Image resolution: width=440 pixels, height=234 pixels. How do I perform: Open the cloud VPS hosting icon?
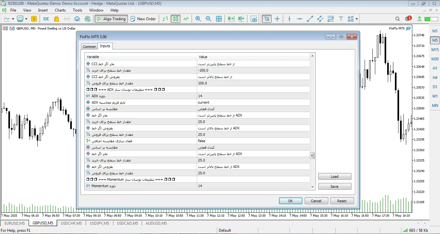77,19
